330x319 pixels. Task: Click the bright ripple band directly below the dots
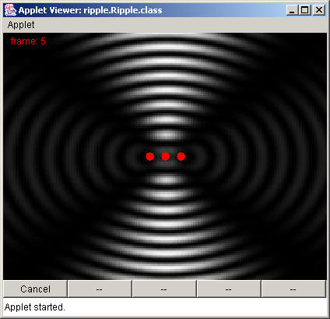click(166, 179)
